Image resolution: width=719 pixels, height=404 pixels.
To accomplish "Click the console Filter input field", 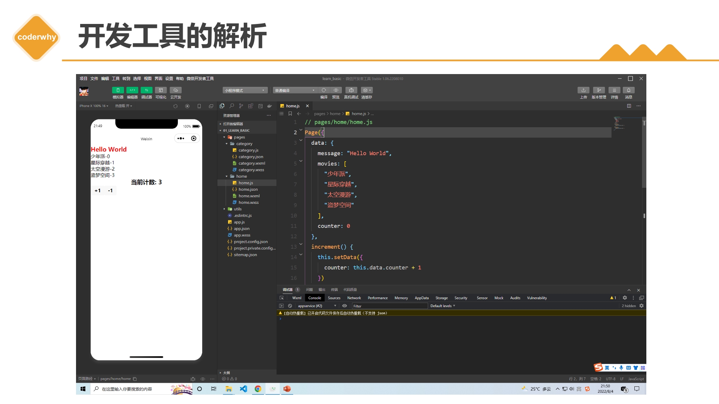I will coord(390,306).
